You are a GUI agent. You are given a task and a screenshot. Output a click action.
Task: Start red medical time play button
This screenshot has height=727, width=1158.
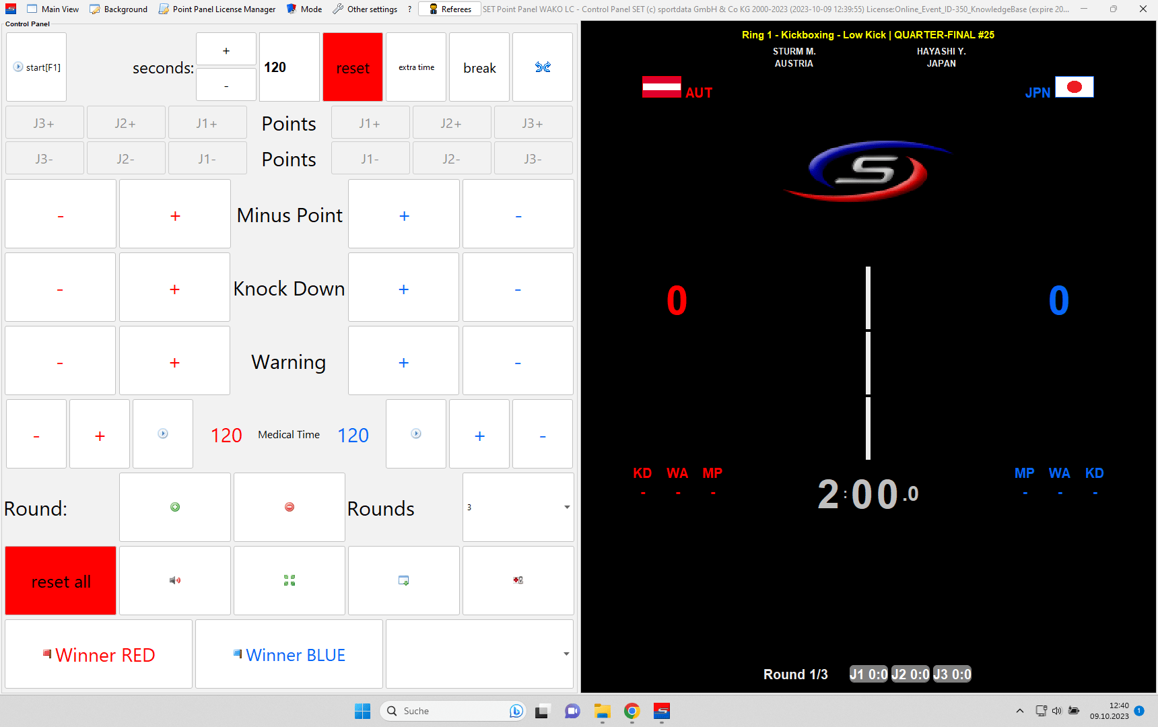[163, 434]
